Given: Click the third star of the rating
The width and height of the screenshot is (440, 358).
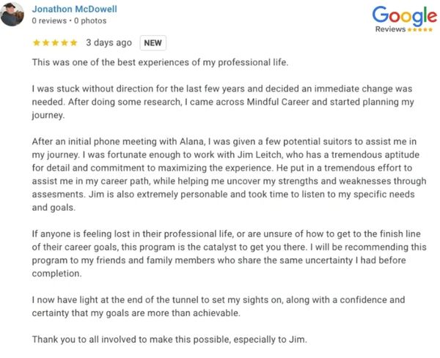Looking at the screenshot, I should coord(55,42).
